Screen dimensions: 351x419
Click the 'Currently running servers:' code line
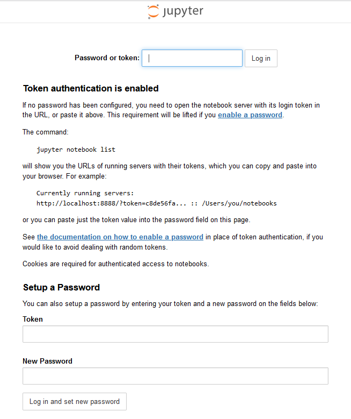click(85, 193)
